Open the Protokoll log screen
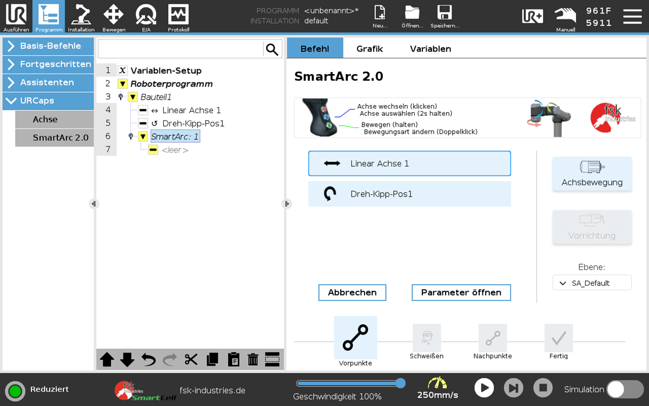This screenshot has width=649, height=406. click(178, 17)
